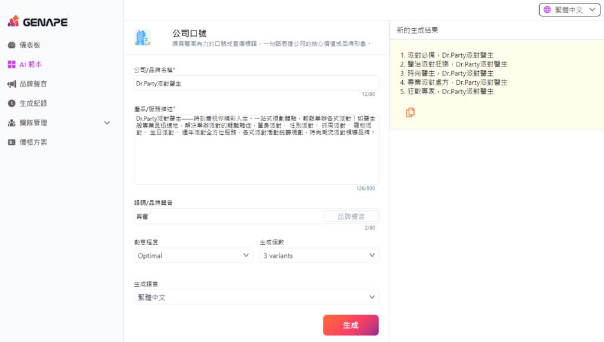Viewport: 604px width, 342px height.
Task: Click the 公司口號 title
Action: (189, 34)
